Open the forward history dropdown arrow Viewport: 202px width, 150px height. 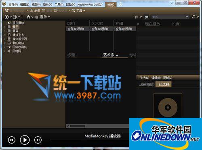19,17
